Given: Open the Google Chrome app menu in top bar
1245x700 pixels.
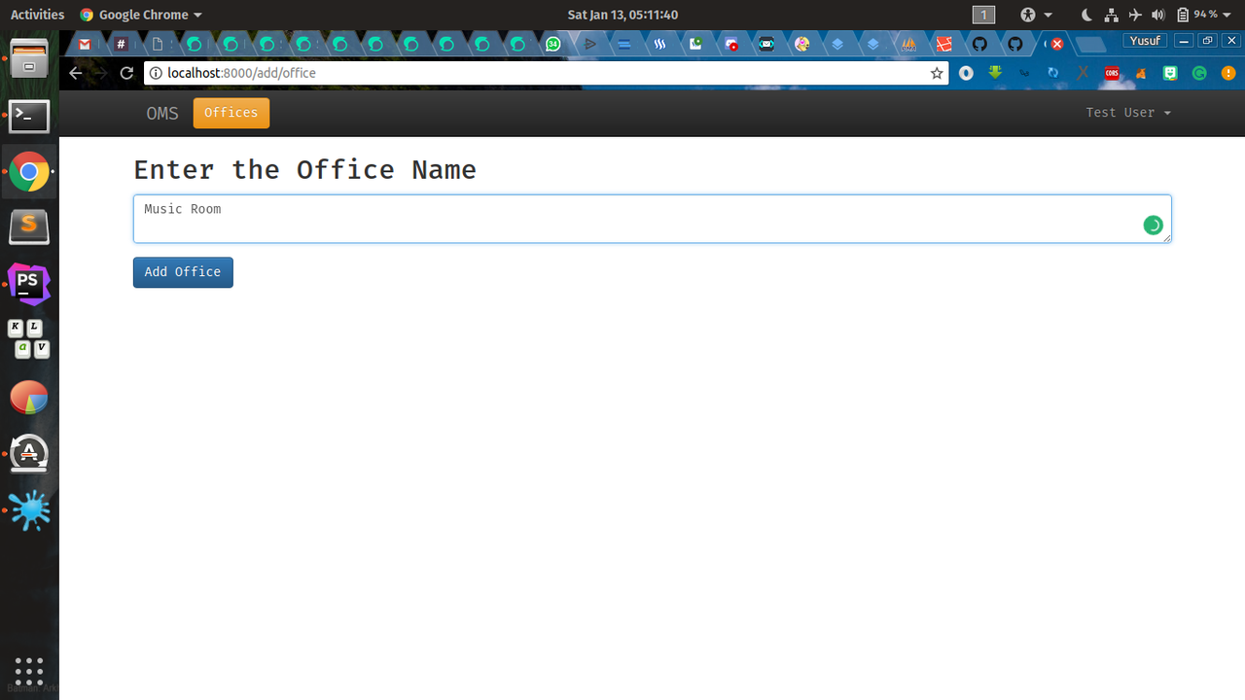Looking at the screenshot, I should click(x=142, y=15).
